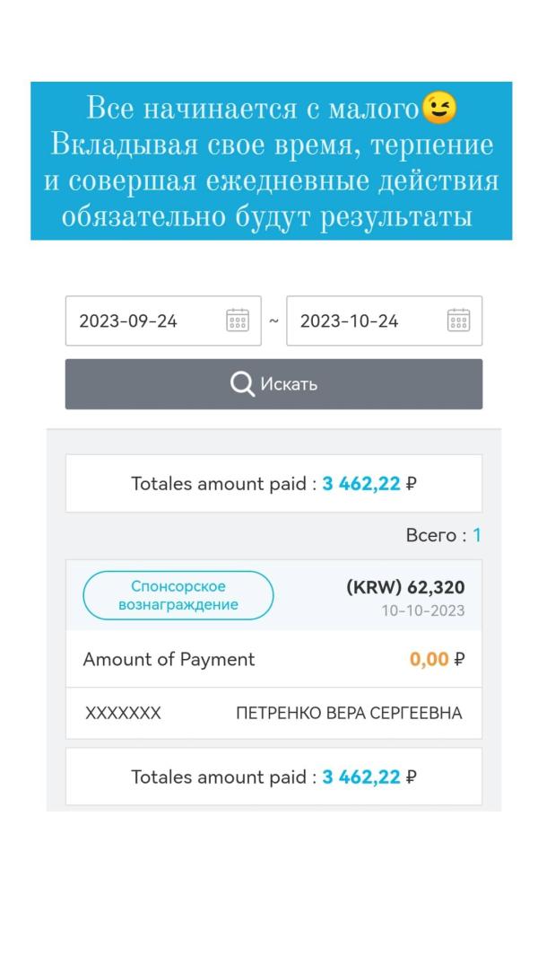The height and width of the screenshot is (957, 538).
Task: Select the Спонсорское вознаграждение badge
Action: 178,595
